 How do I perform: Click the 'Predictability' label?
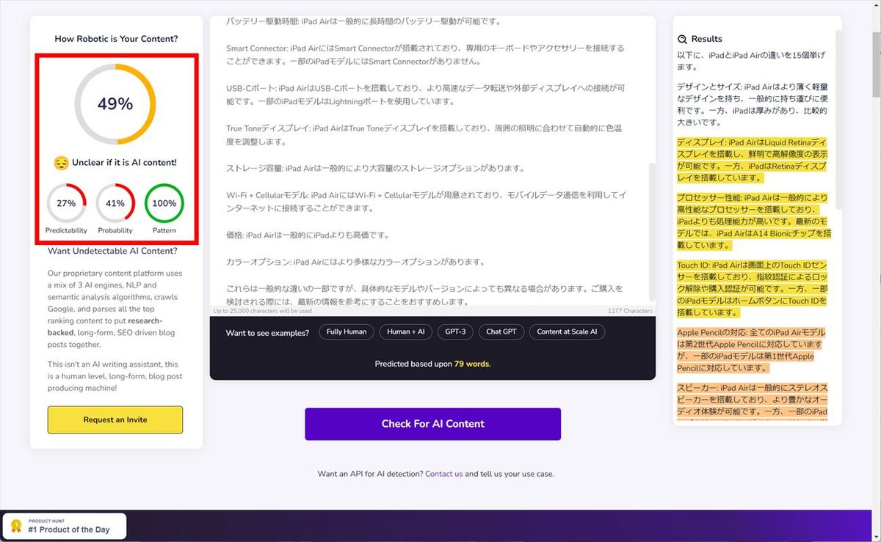click(x=66, y=230)
